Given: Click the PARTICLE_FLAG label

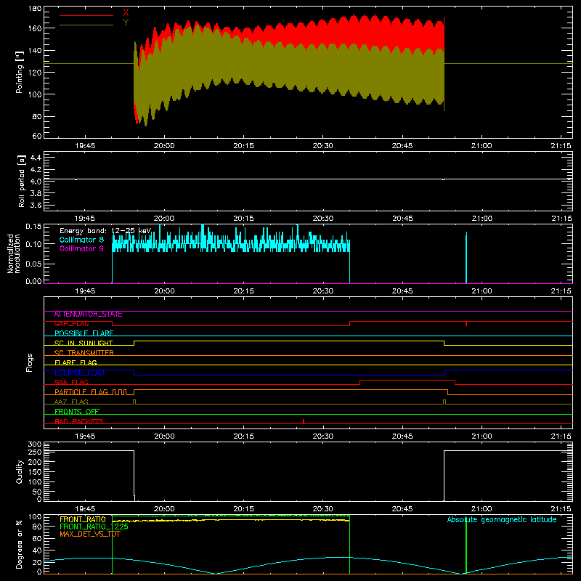Looking at the screenshot, I should coord(81,392).
